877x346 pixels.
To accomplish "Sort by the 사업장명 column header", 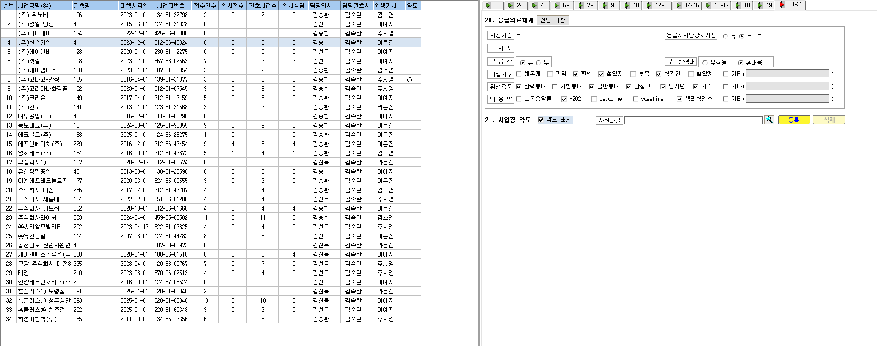I will [x=44, y=6].
